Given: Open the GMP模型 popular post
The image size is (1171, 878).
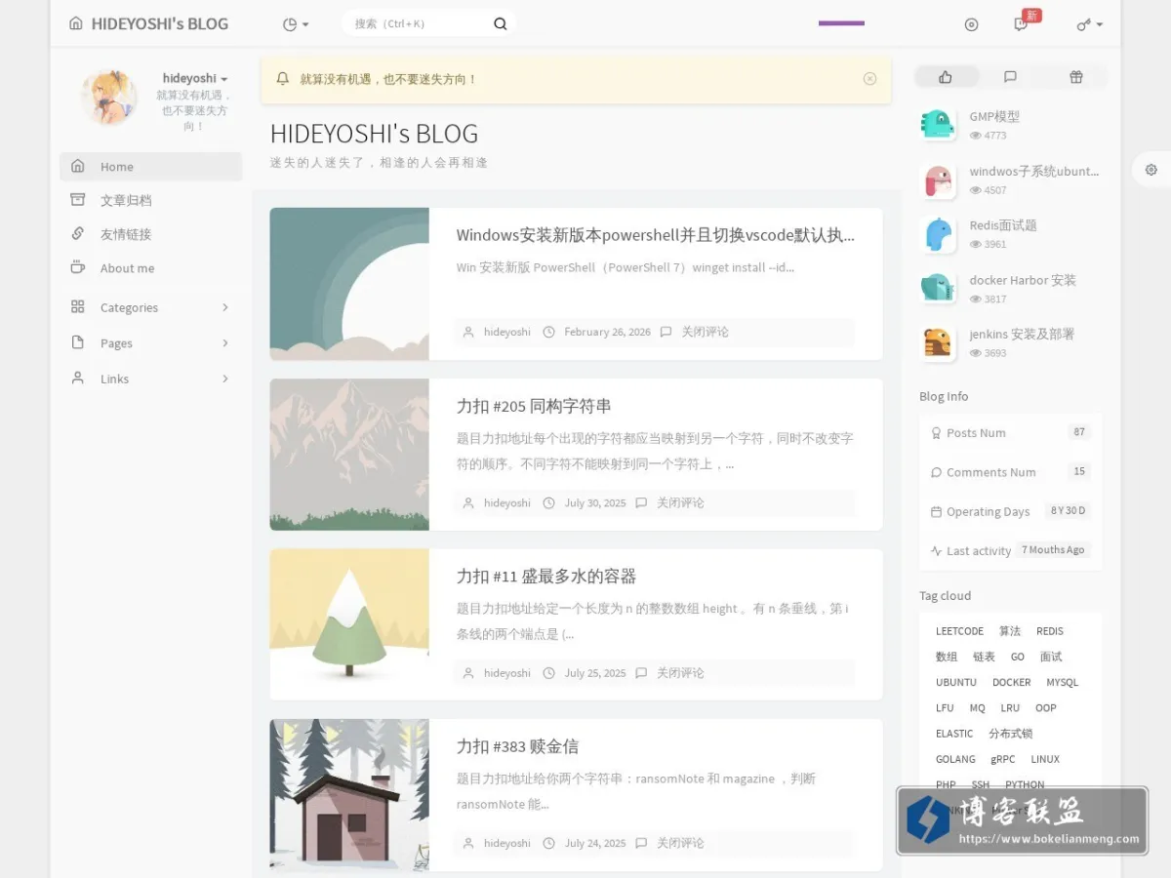Looking at the screenshot, I should click(x=994, y=116).
